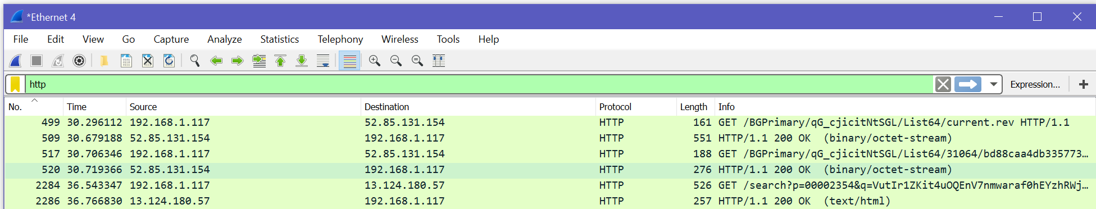Screen dimensions: 1096x209
Task: Open the Help menu
Action: (489, 39)
